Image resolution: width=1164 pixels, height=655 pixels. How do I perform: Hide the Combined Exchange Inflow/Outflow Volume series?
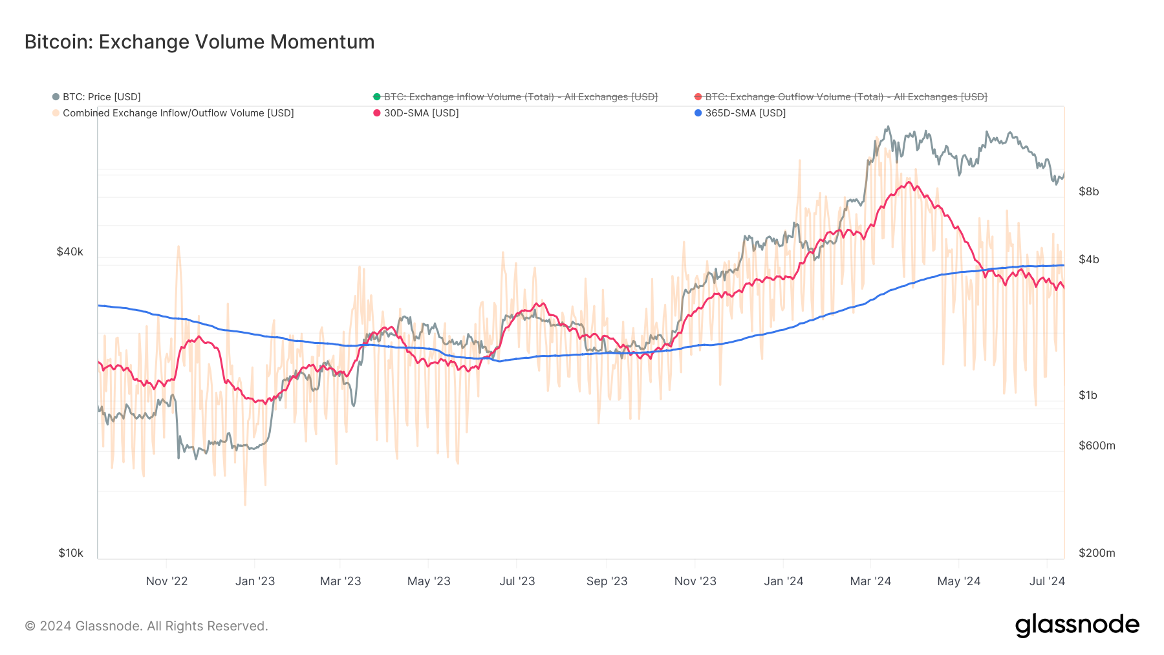(x=178, y=113)
